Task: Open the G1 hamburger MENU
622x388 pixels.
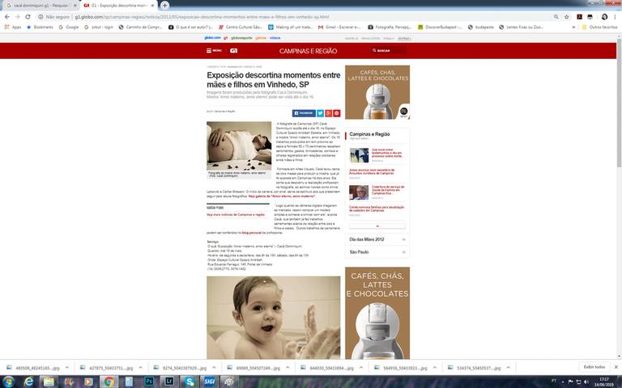Action: coord(215,50)
